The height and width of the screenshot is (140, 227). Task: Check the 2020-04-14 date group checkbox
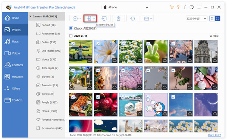[x=71, y=36]
